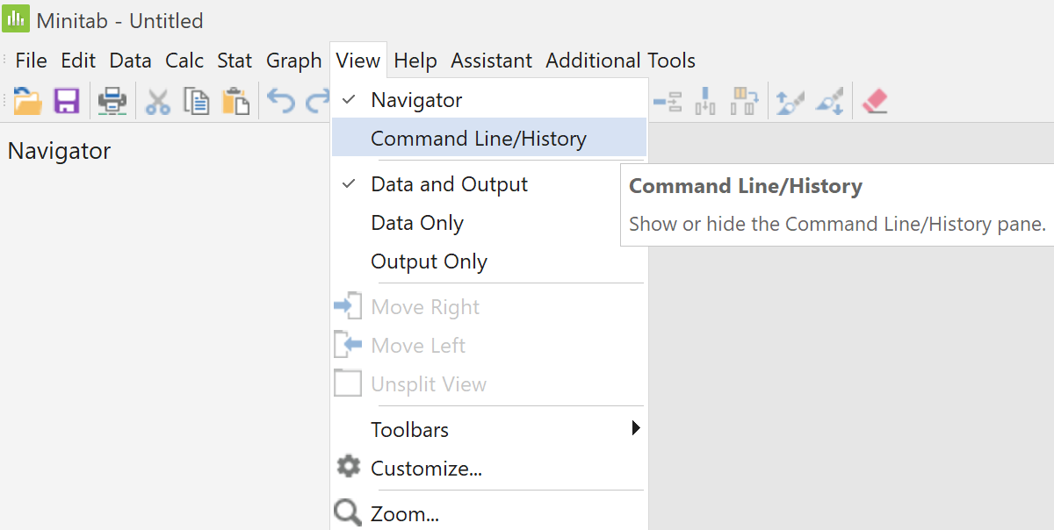Click the Paste clipboard icon

(235, 101)
